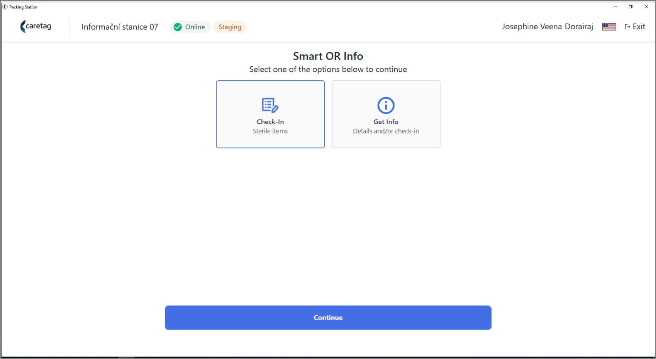Click the Check-In document pencil icon

pyautogui.click(x=270, y=105)
